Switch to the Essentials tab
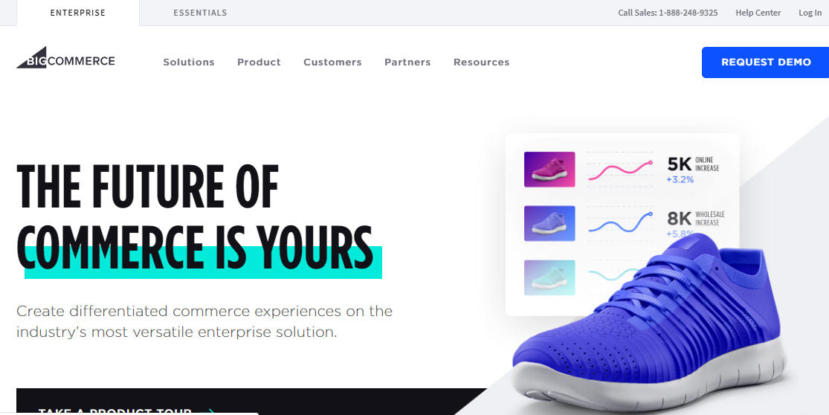This screenshot has height=415, width=829. tap(201, 13)
